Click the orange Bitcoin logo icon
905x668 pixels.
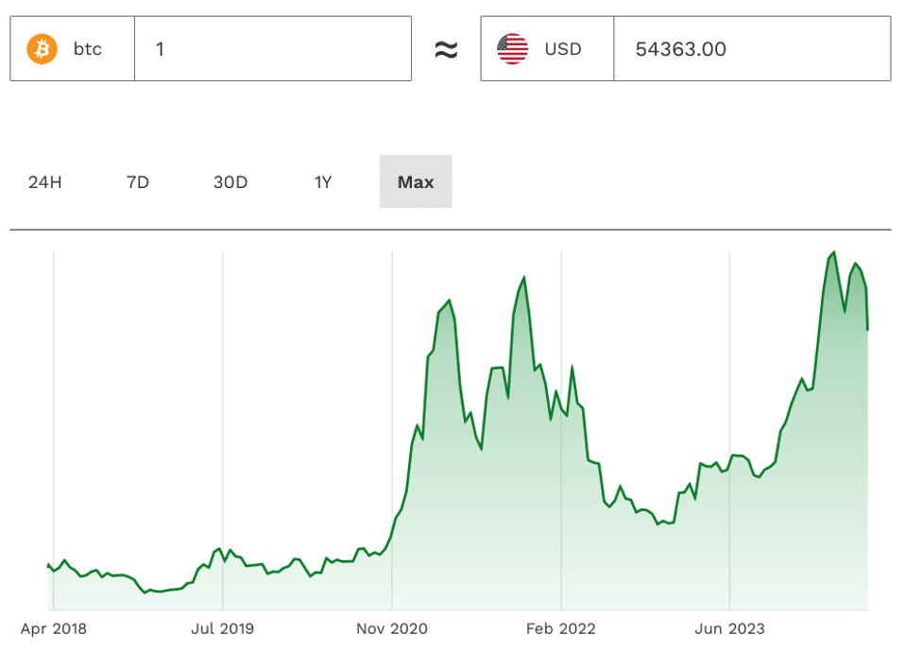pyautogui.click(x=42, y=48)
